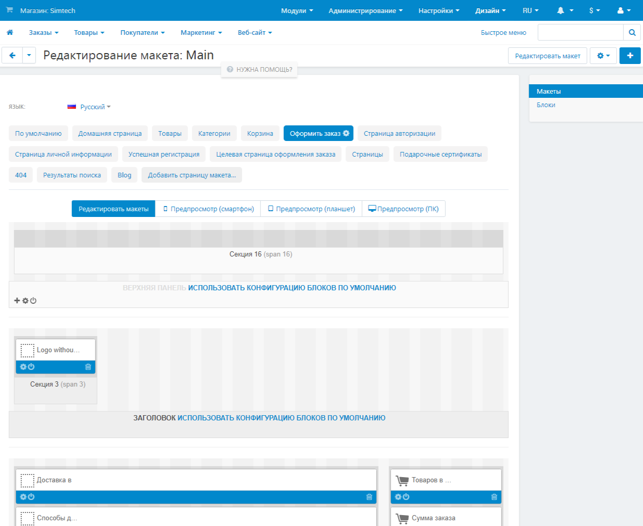
Task: Delete the Logo block with trash icon
Action: point(88,367)
